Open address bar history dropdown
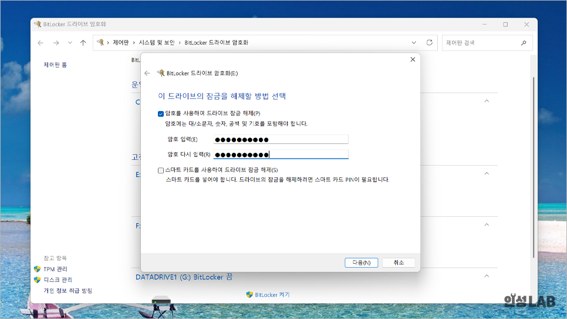The height and width of the screenshot is (319, 567). tap(414, 43)
